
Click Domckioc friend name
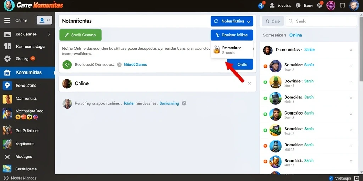coord(293,113)
